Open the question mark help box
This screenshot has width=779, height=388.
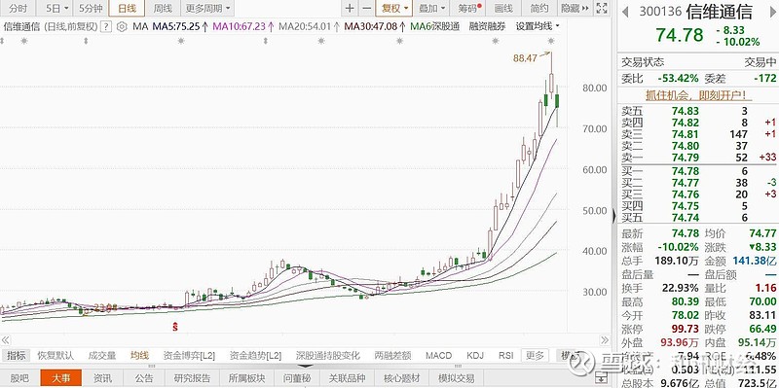pyautogui.click(x=105, y=26)
